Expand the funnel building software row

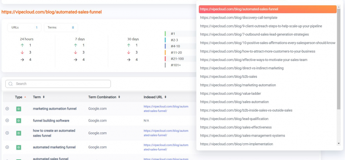tap(7, 120)
